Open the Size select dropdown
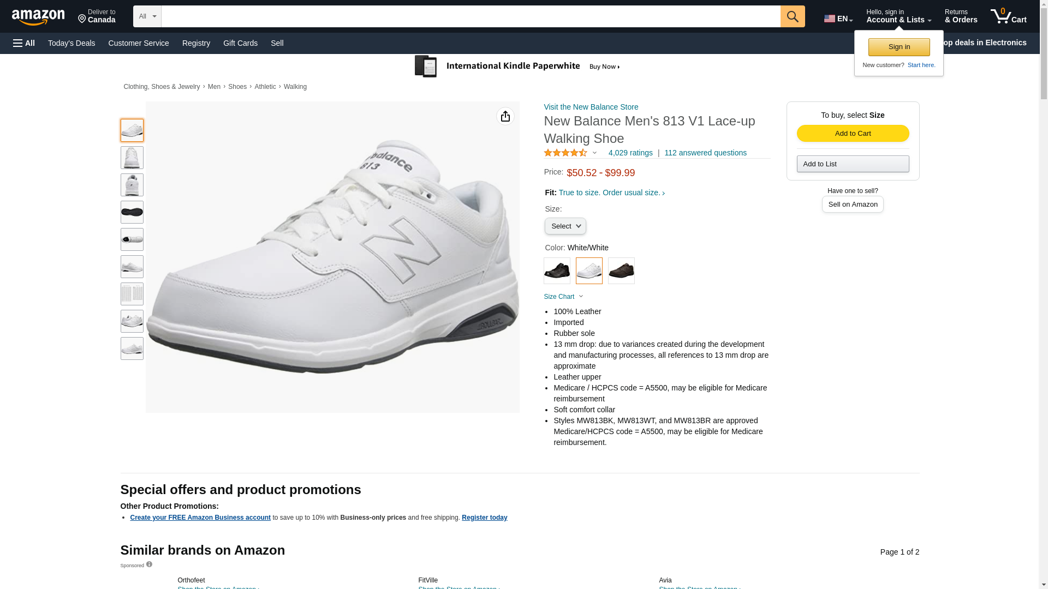This screenshot has height=589, width=1048. pos(565,226)
